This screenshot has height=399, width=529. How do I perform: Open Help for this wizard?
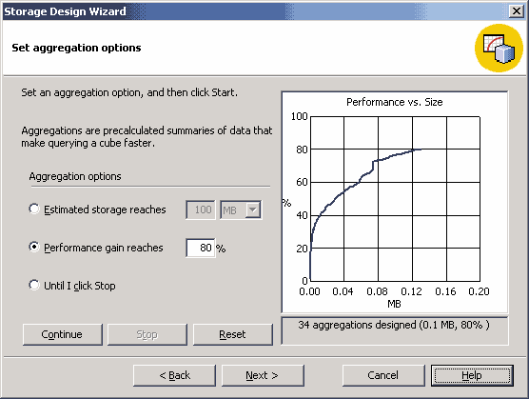(x=472, y=375)
